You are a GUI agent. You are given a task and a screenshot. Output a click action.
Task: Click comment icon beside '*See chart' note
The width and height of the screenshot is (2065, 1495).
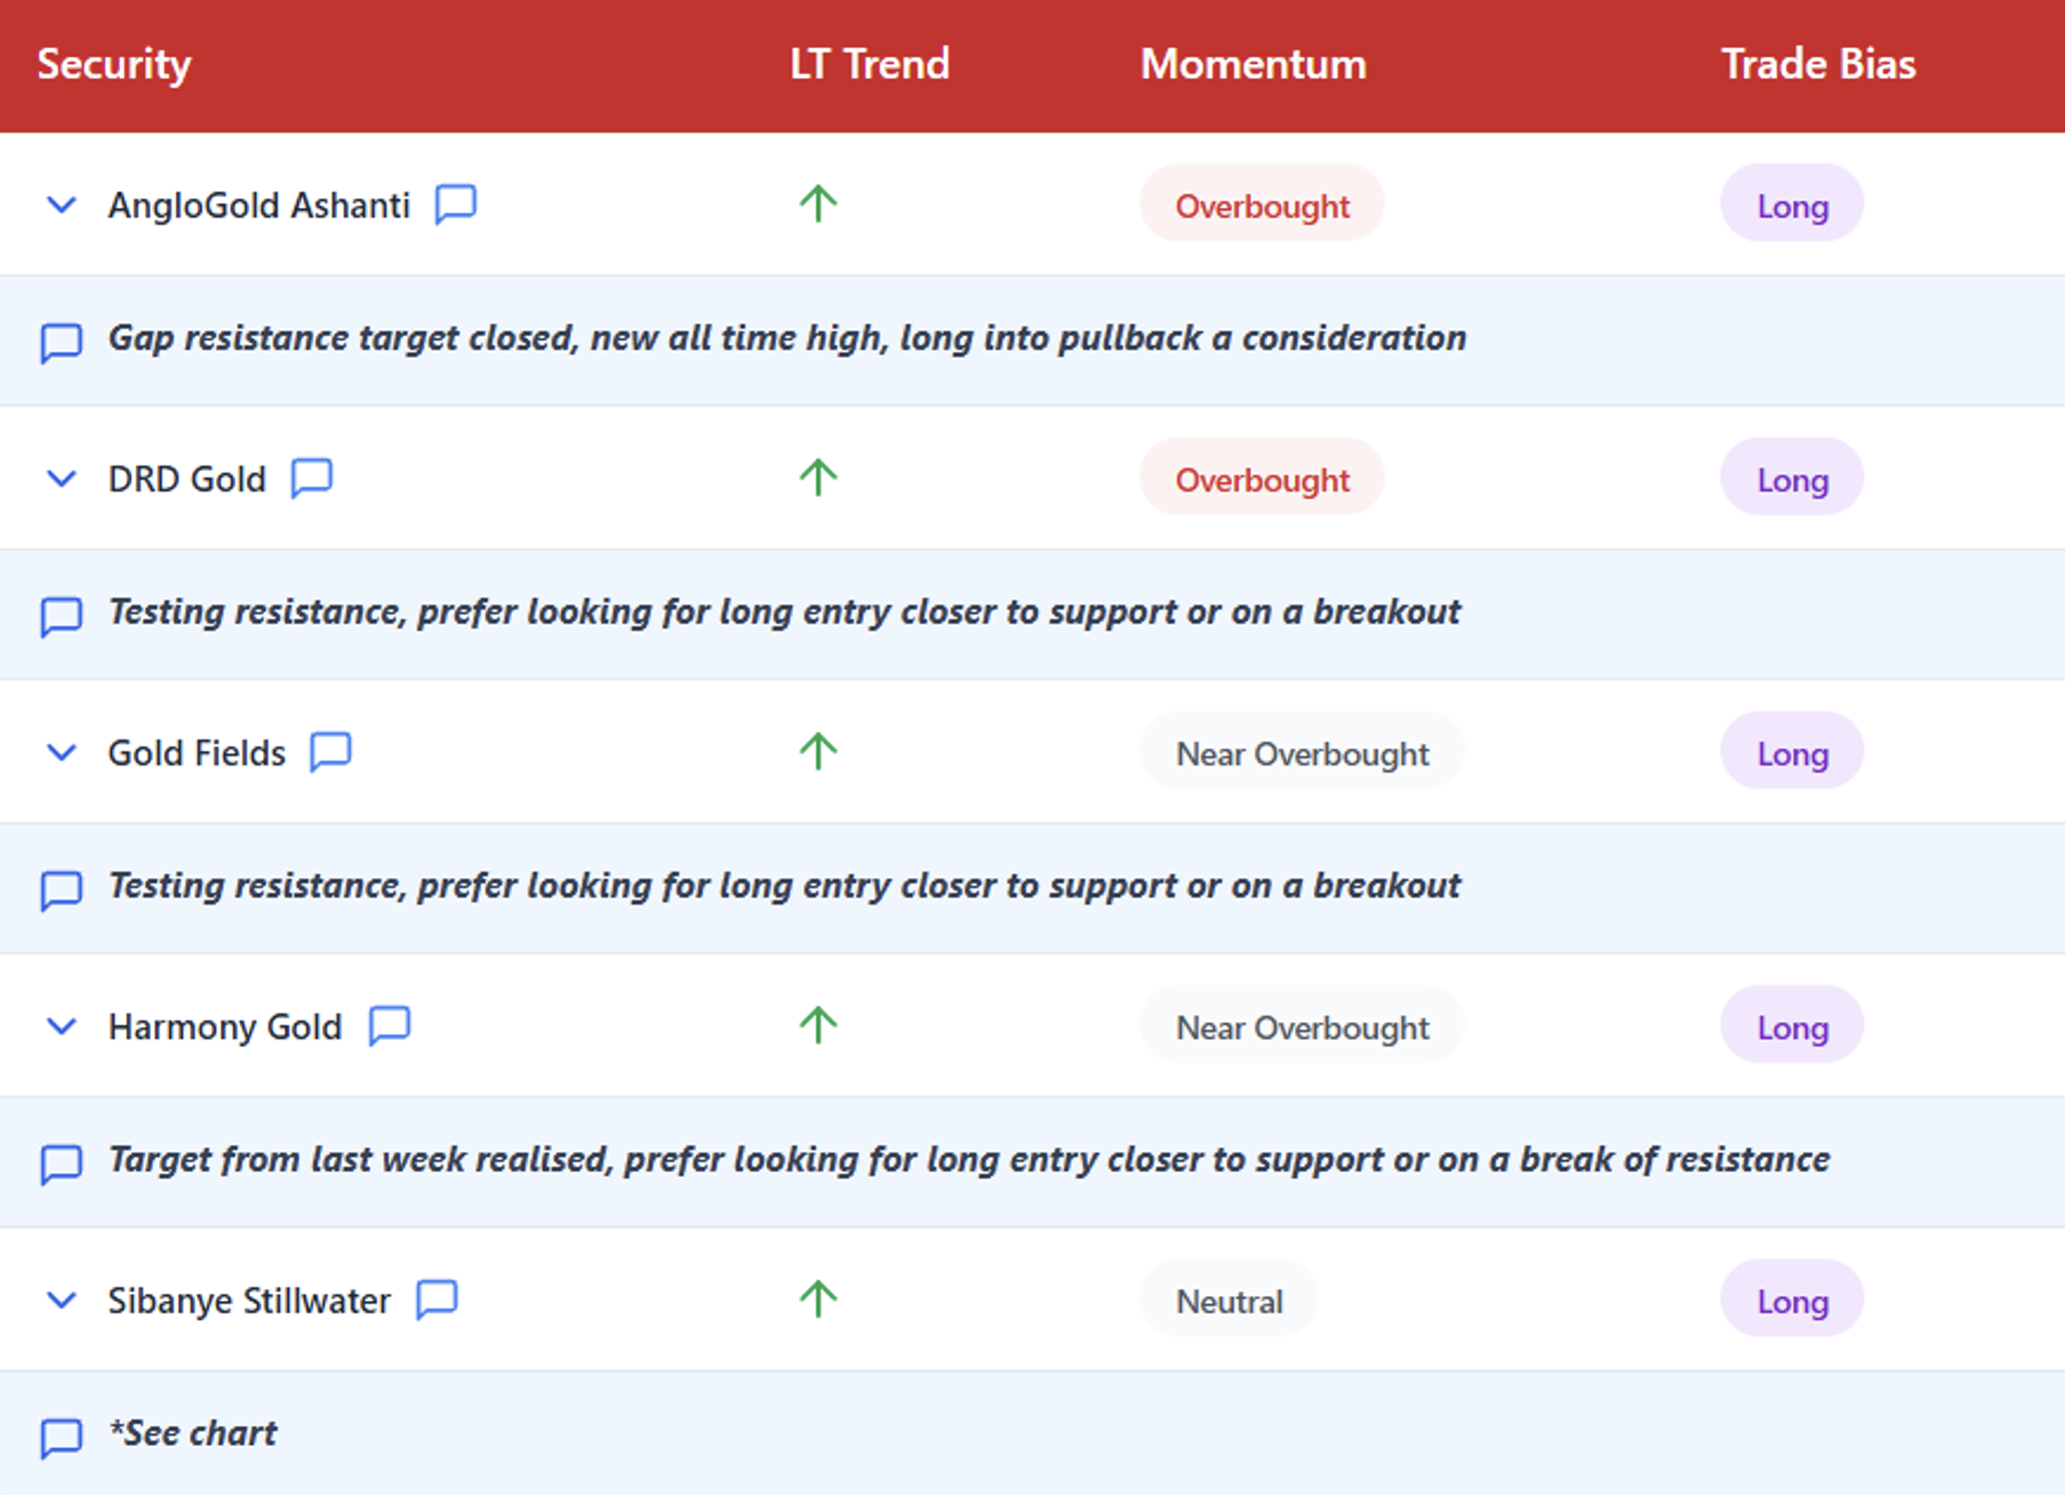coord(61,1437)
